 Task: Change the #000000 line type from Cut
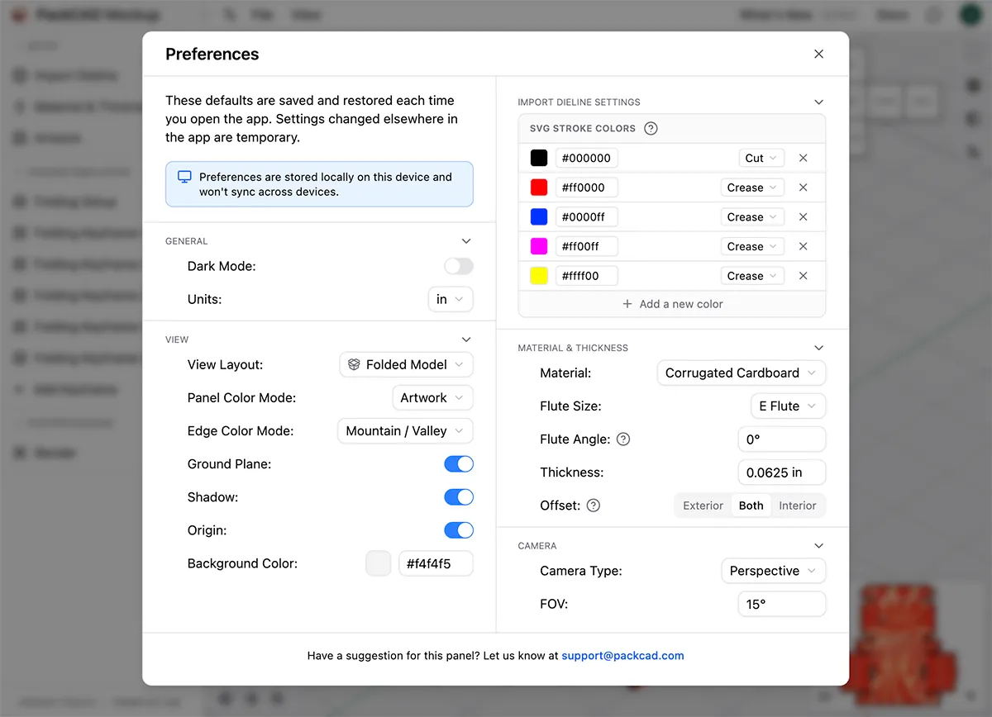[x=761, y=158]
